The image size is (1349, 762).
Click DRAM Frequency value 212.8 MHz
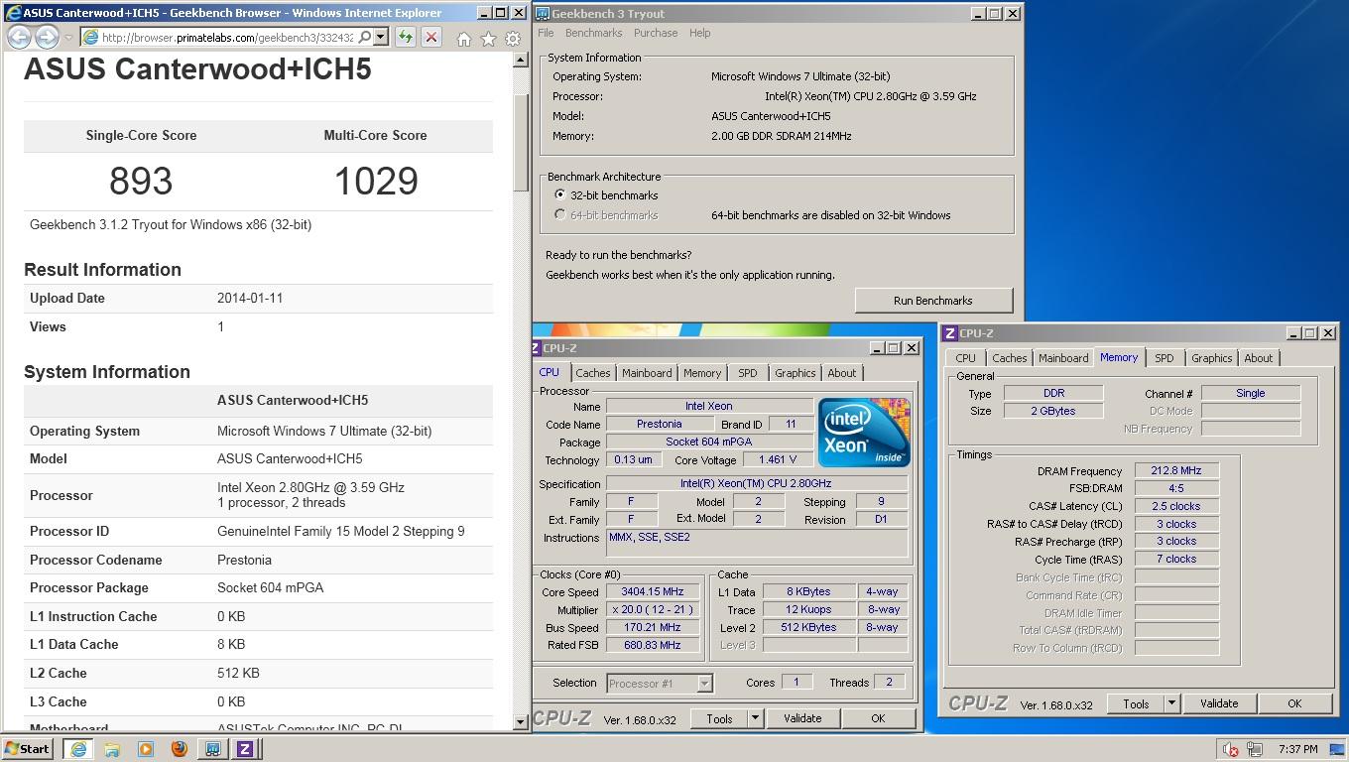tap(1176, 470)
